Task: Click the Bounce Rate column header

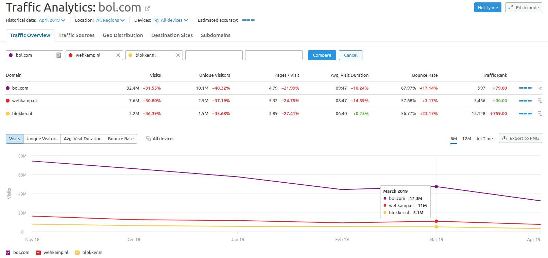Action: point(425,75)
